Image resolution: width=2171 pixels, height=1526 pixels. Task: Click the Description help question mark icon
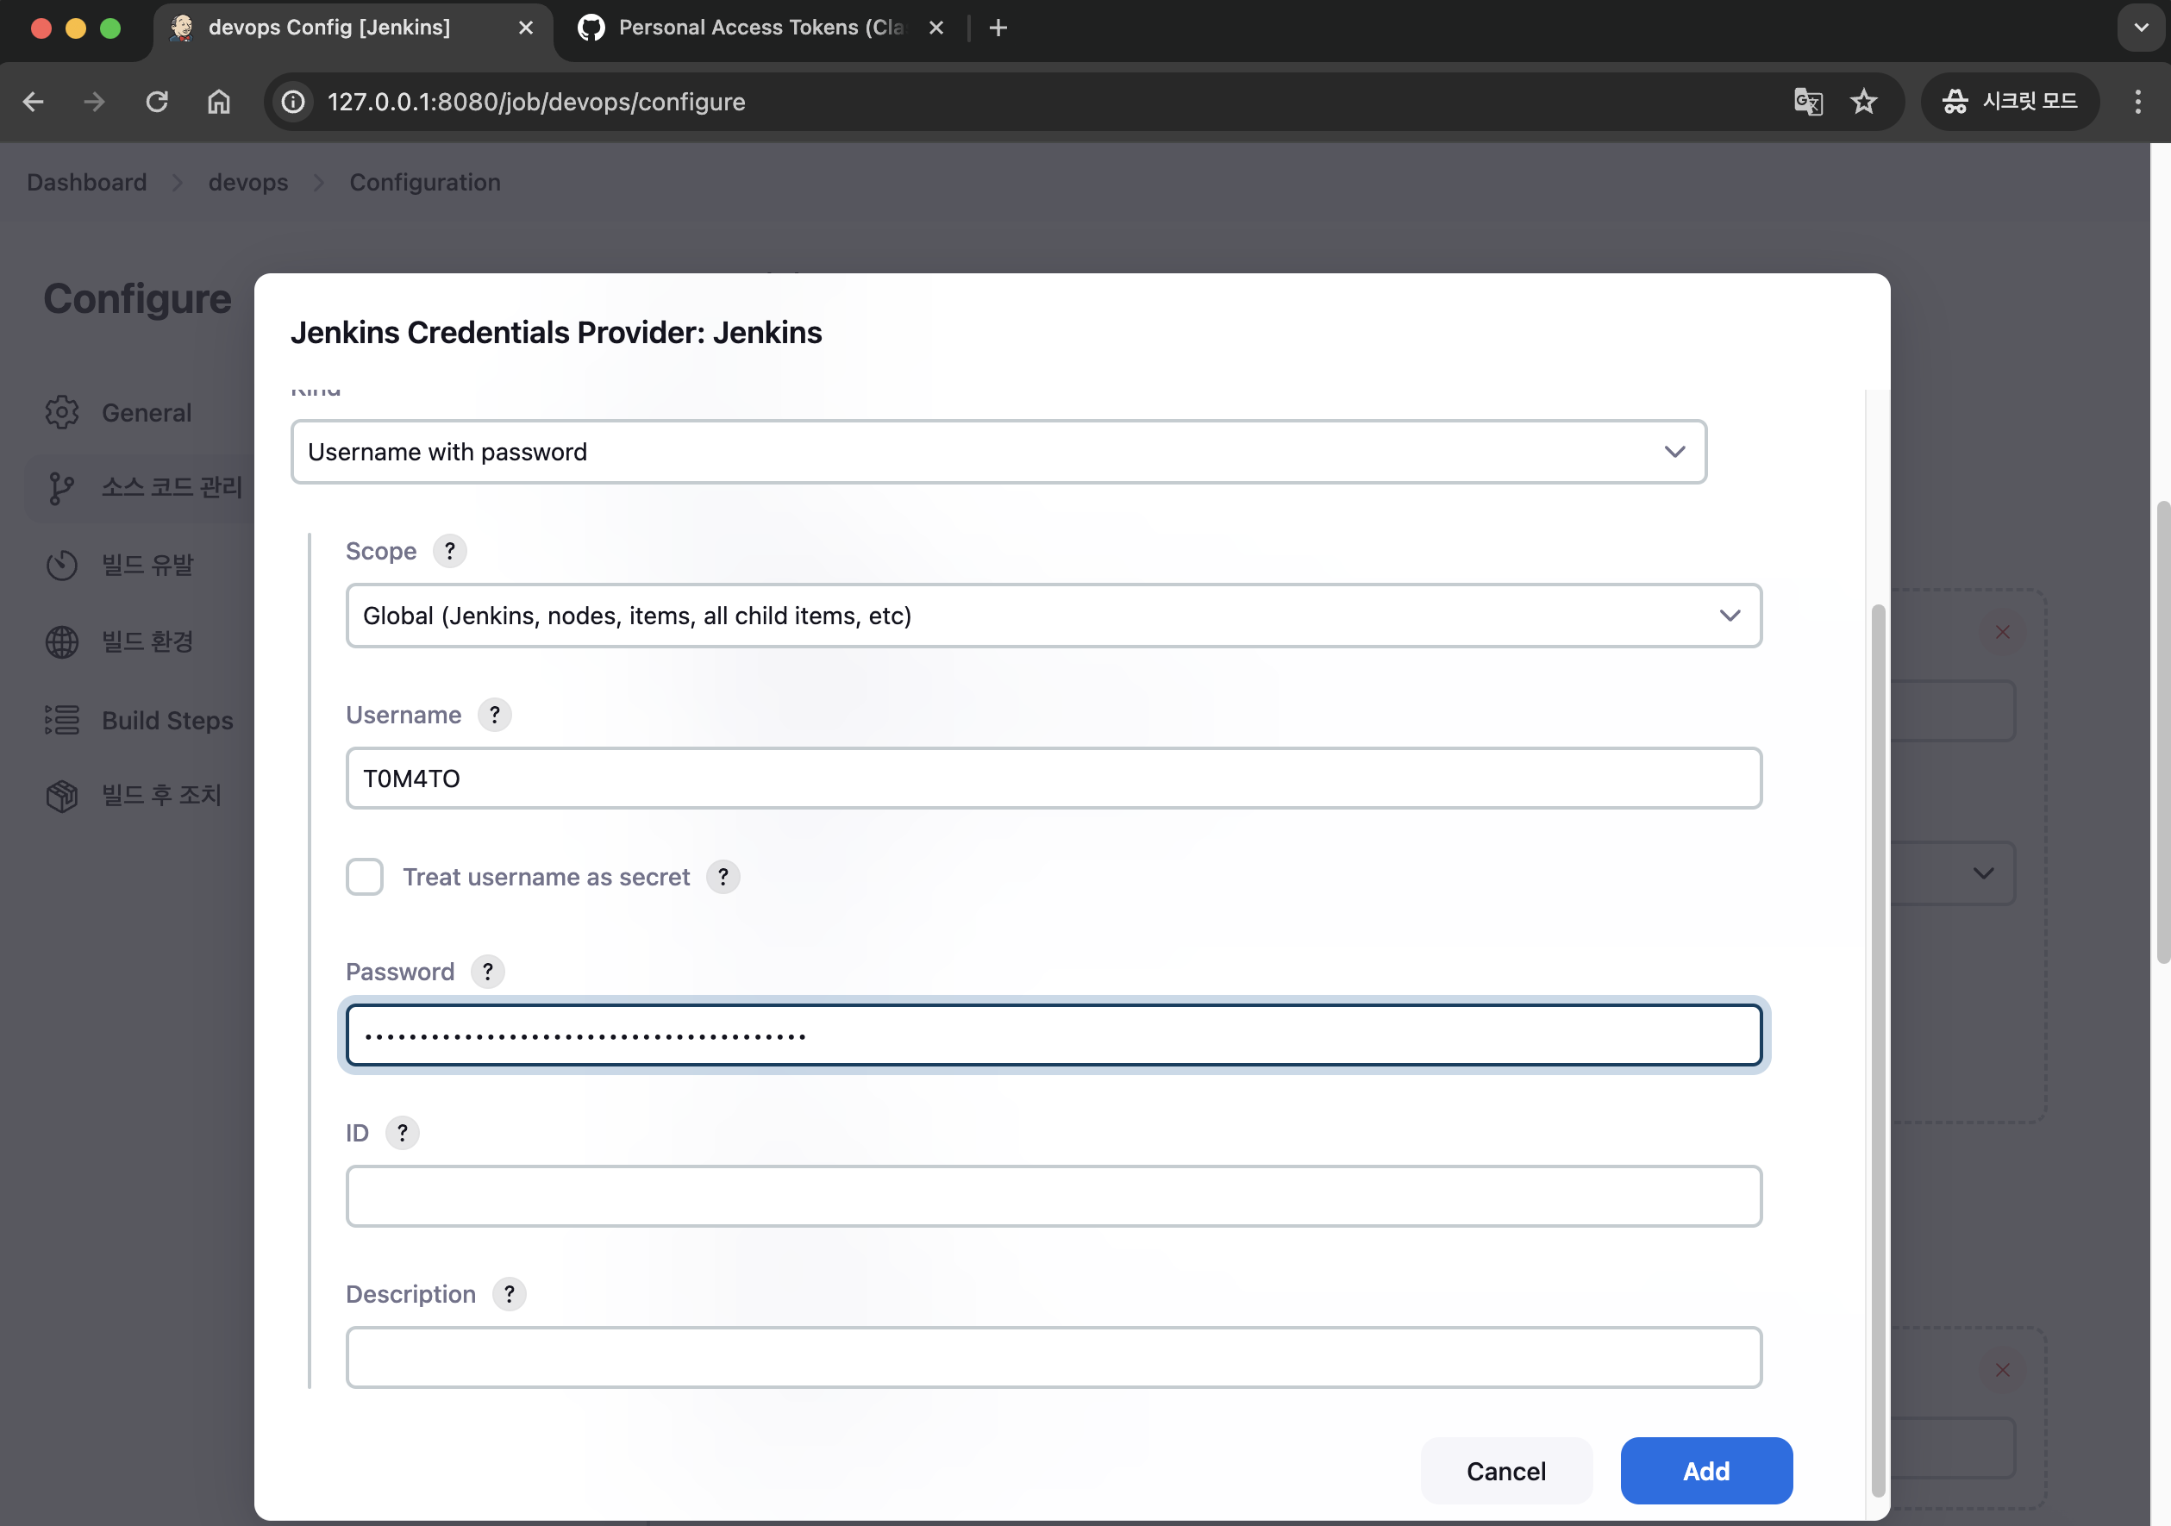pyautogui.click(x=509, y=1293)
